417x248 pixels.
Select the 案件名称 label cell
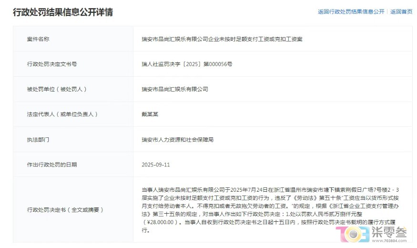pyautogui.click(x=38, y=39)
